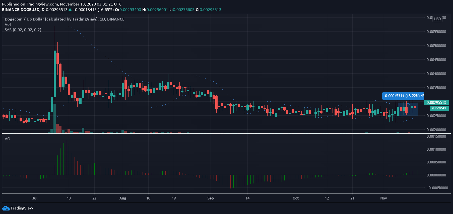Screen dimensions: 453x214
Task: Click the 10 date label on time axis
Action: tap(148, 198)
